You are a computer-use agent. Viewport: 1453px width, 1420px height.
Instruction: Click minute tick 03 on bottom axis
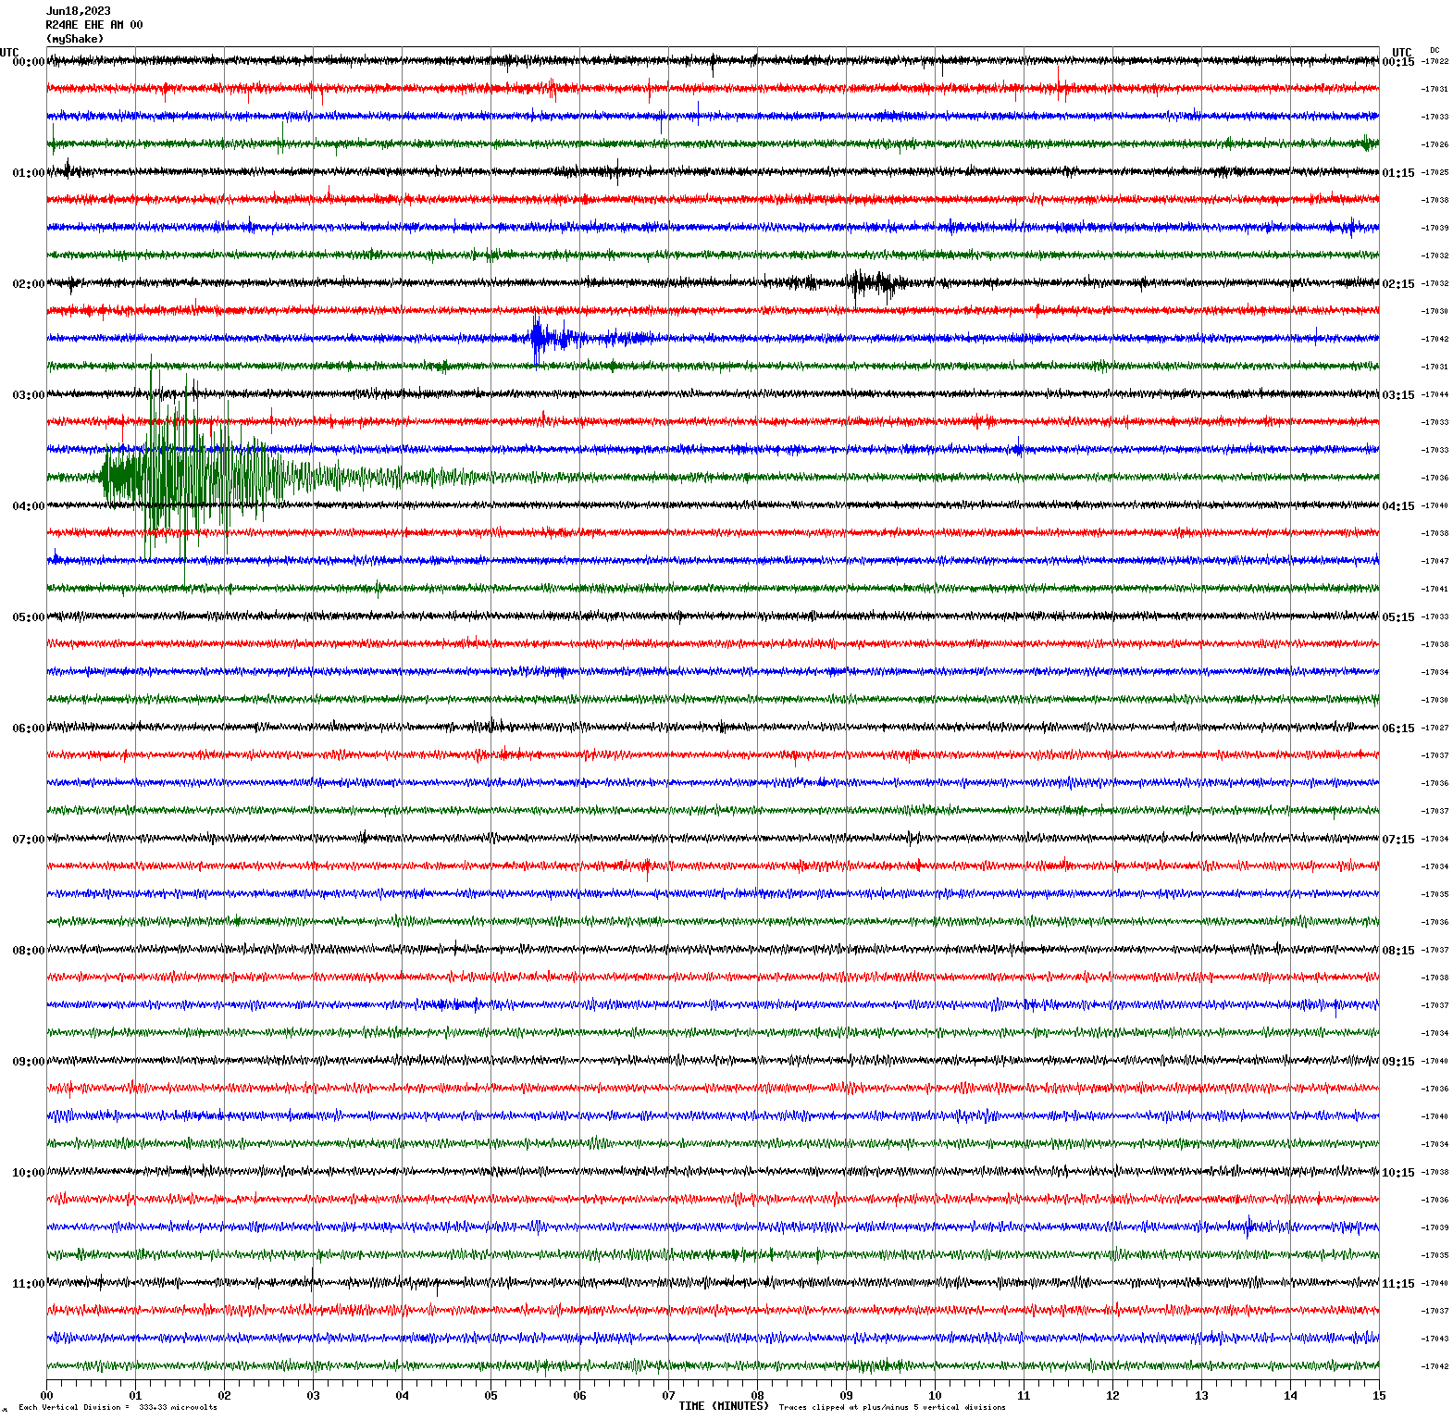click(x=313, y=1395)
